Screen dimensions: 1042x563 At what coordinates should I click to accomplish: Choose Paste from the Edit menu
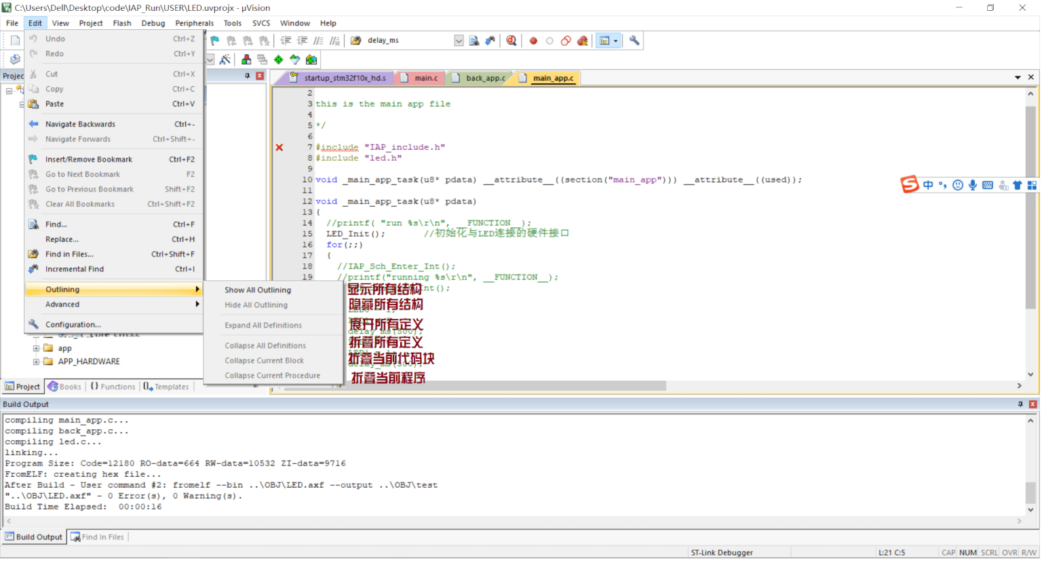pos(114,104)
